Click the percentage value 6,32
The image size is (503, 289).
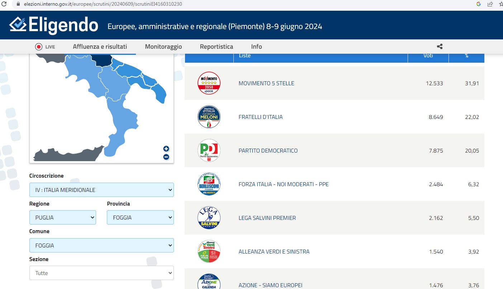coord(473,184)
